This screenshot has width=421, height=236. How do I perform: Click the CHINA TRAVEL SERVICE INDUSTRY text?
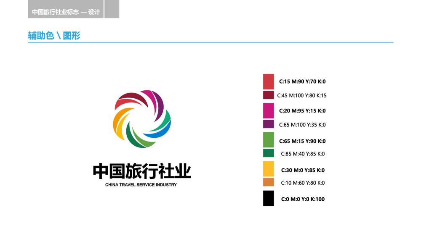point(141,185)
